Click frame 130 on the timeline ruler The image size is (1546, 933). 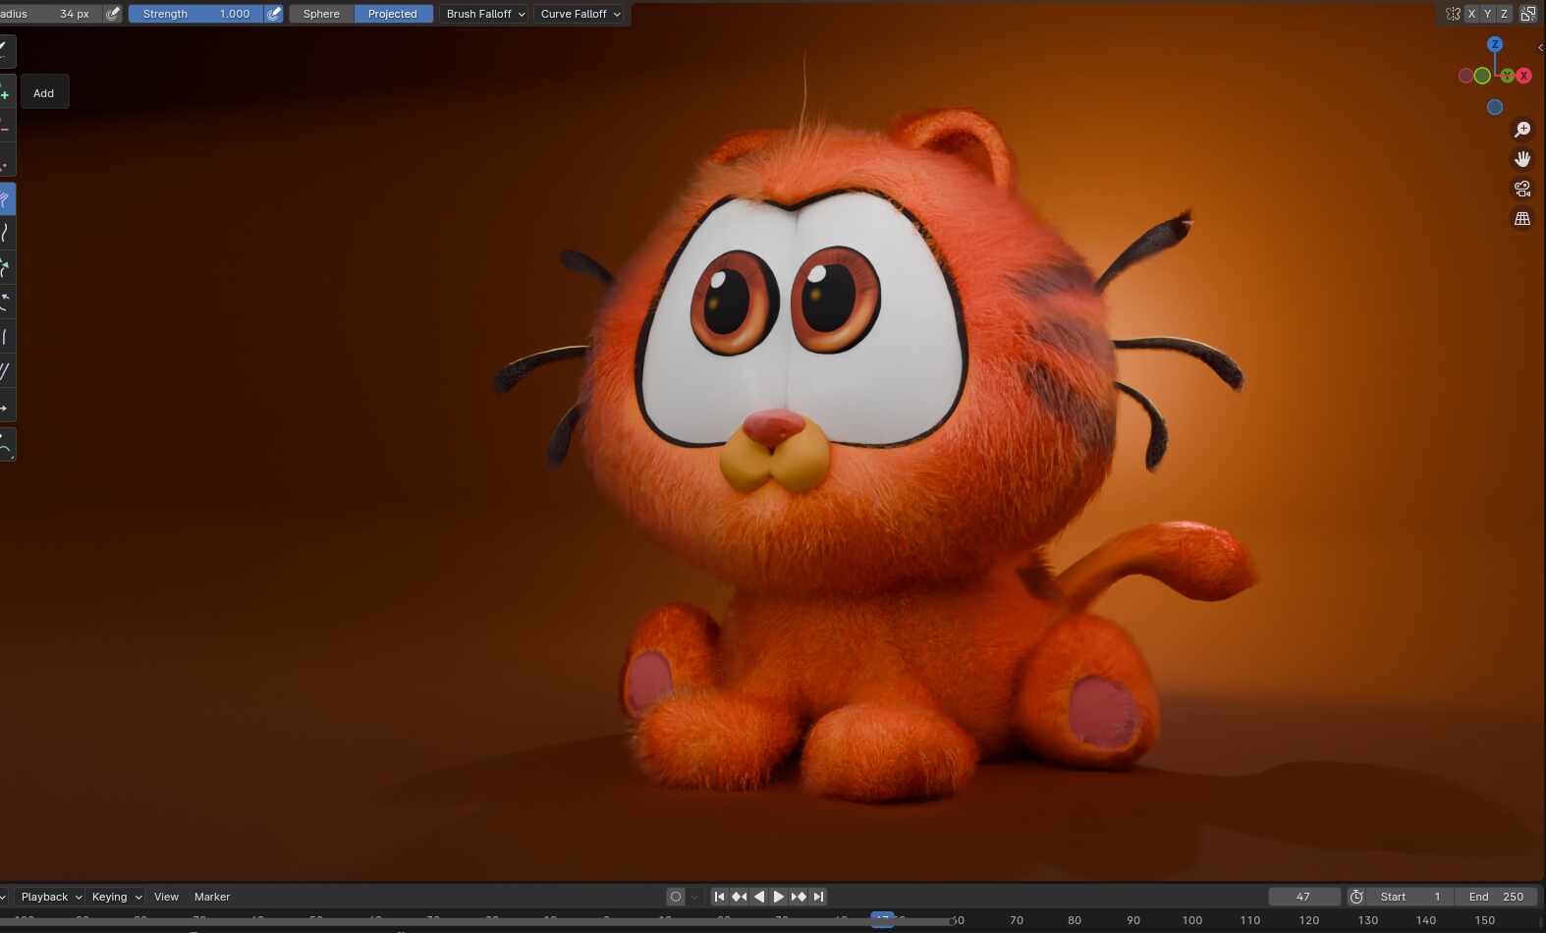tap(1367, 920)
